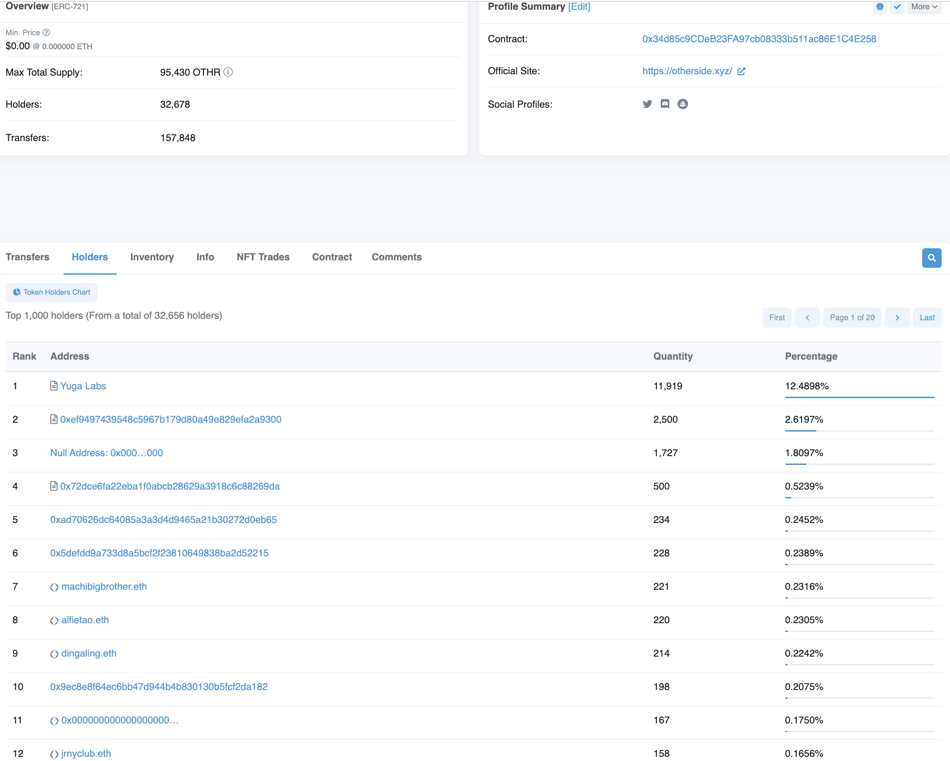Click the ENS icon beside alfietao.eth
Image resolution: width=950 pixels, height=761 pixels.
coord(54,620)
